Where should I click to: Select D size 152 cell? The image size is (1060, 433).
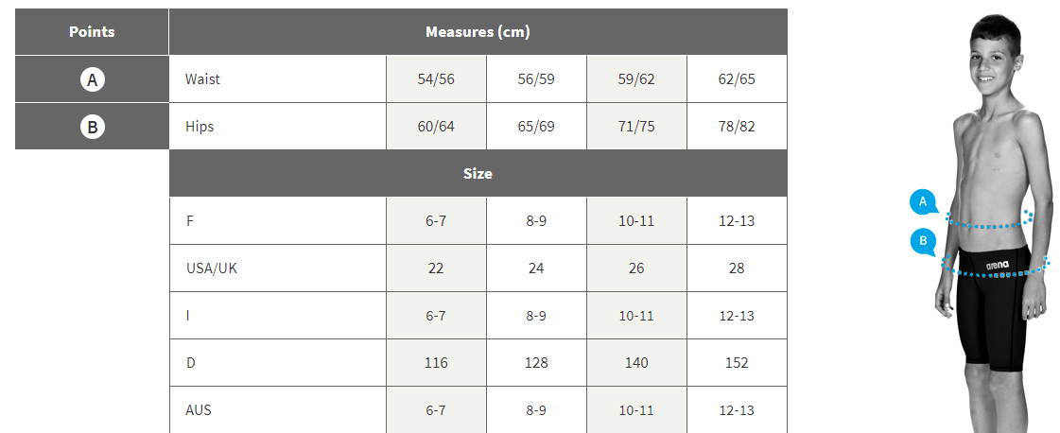point(737,363)
